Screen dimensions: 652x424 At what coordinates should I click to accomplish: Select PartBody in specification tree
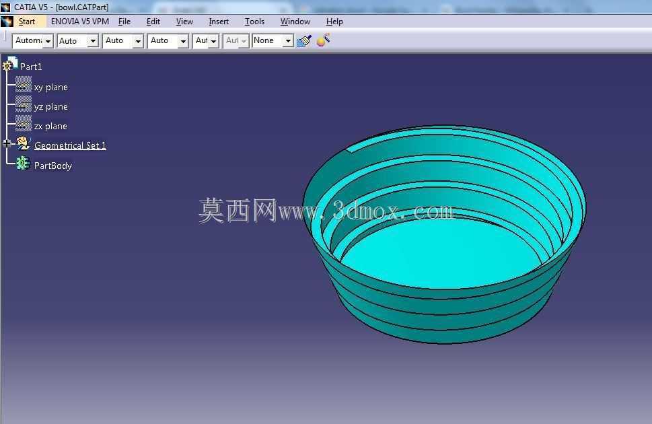click(52, 166)
